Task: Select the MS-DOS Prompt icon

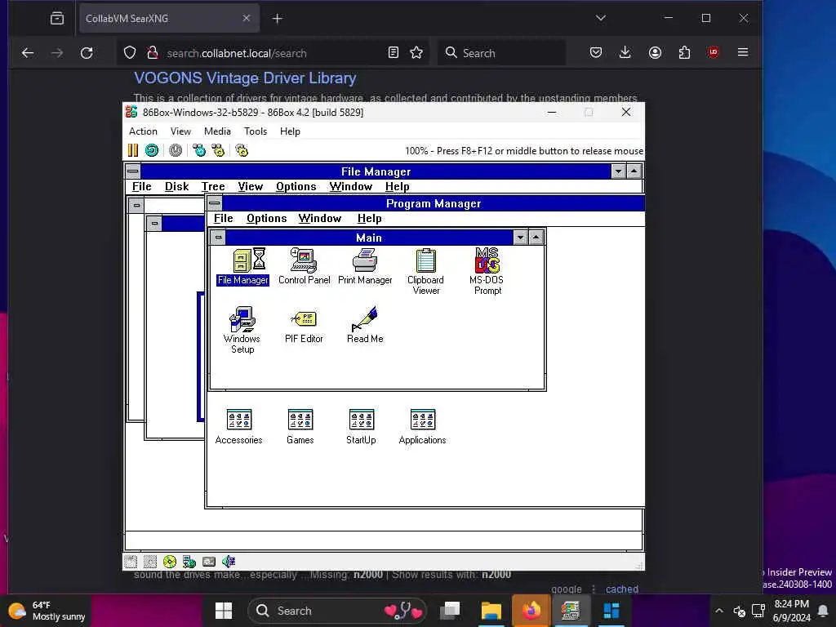Action: (487, 272)
